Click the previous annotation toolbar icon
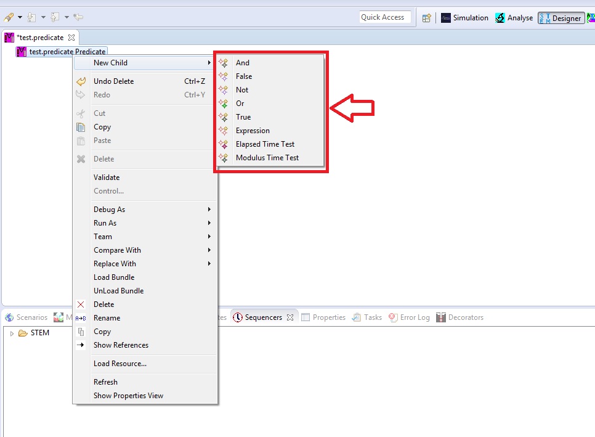 (x=55, y=17)
